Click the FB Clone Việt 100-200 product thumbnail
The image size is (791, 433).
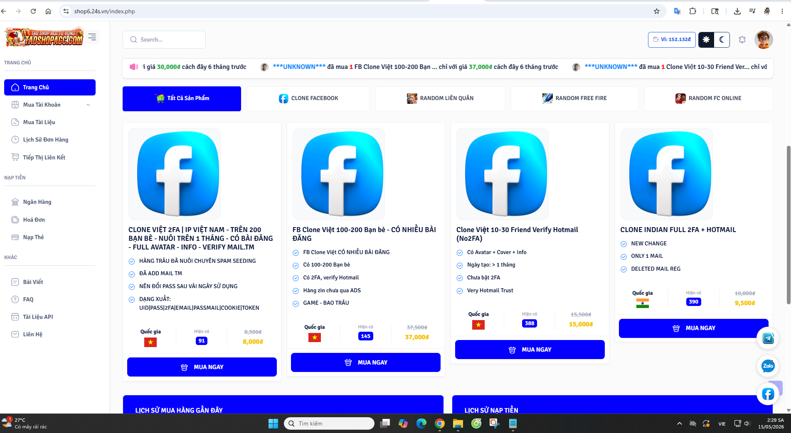tap(339, 174)
